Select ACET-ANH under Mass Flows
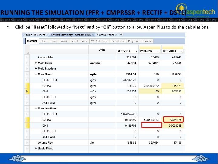The height and width of the screenshot is (164, 218). click(x=49, y=103)
